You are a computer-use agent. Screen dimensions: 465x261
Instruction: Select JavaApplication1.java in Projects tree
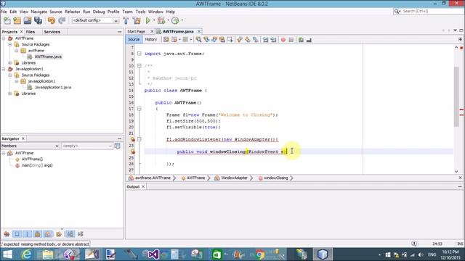53,87
